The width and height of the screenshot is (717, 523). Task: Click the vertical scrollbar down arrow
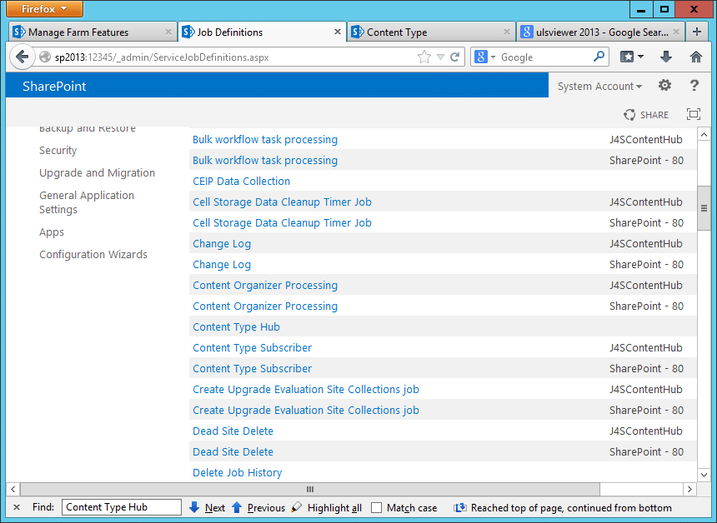click(x=704, y=475)
